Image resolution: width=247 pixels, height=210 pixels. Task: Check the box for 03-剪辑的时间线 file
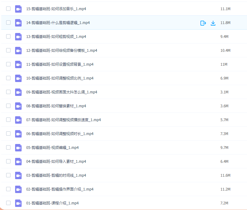pos(8,175)
